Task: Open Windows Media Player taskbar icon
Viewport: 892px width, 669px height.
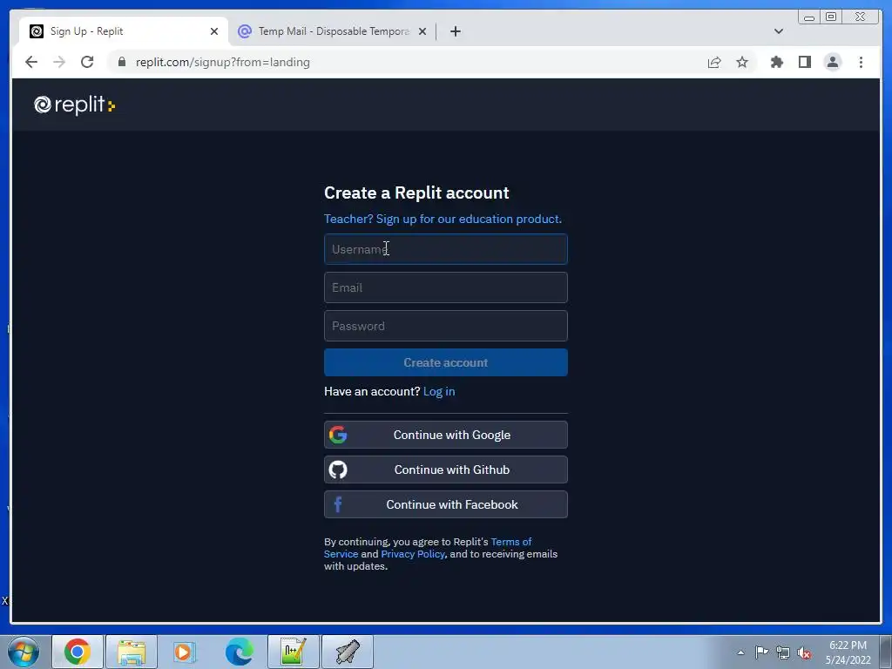Action: pyautogui.click(x=185, y=652)
